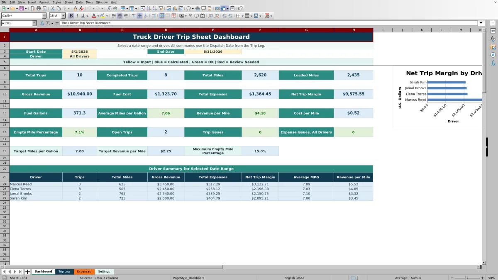The height and width of the screenshot is (280, 498).
Task: Toggle Bold formatting
Action: click(x=71, y=16)
